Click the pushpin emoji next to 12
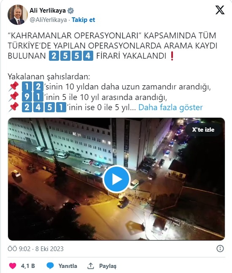 tap(13, 86)
